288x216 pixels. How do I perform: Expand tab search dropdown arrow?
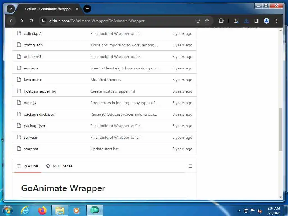[11, 9]
